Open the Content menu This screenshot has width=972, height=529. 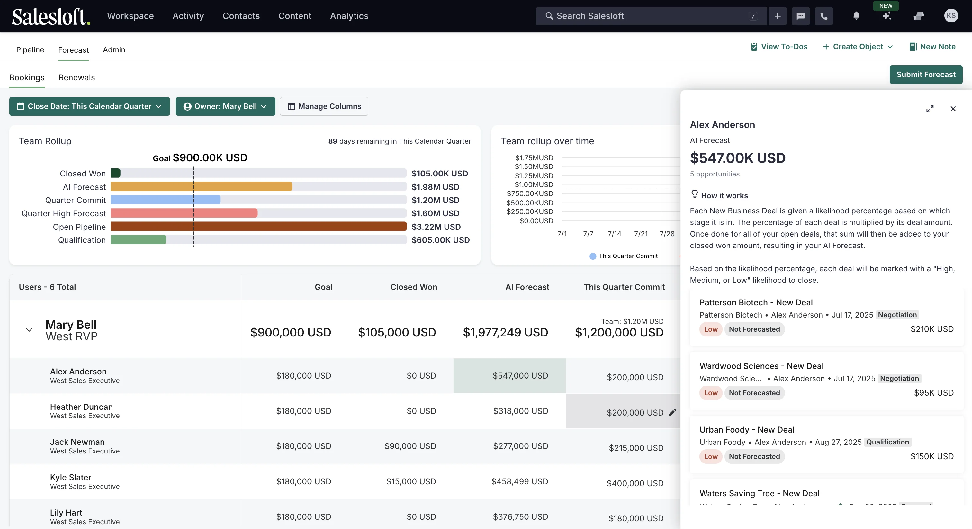(295, 16)
